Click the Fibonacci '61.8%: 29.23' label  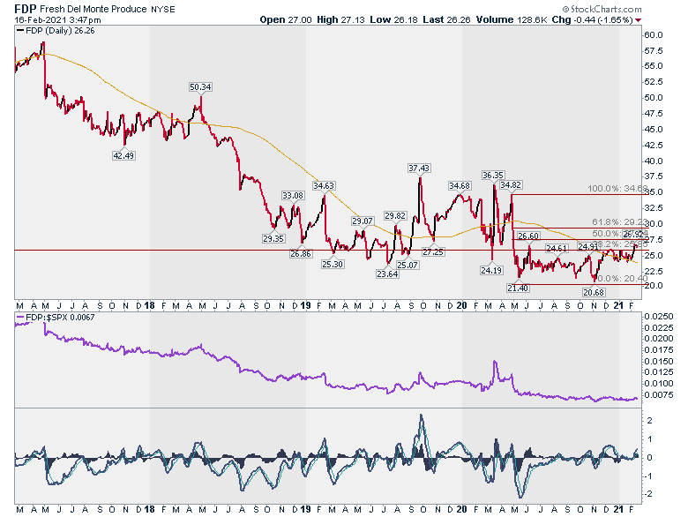point(619,222)
